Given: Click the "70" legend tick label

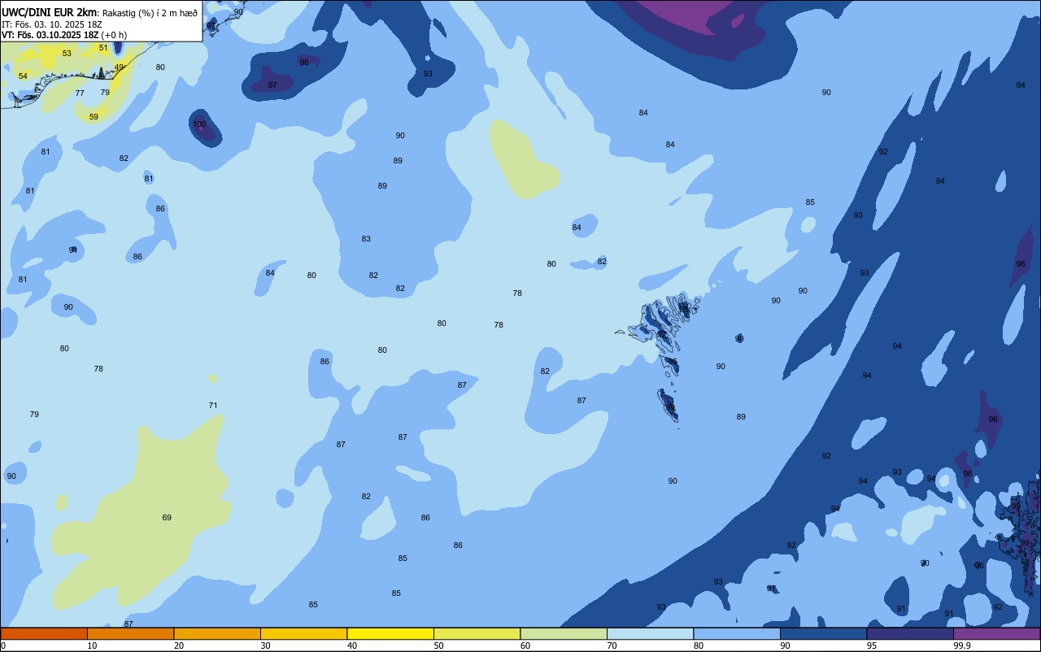Looking at the screenshot, I should [x=612, y=645].
